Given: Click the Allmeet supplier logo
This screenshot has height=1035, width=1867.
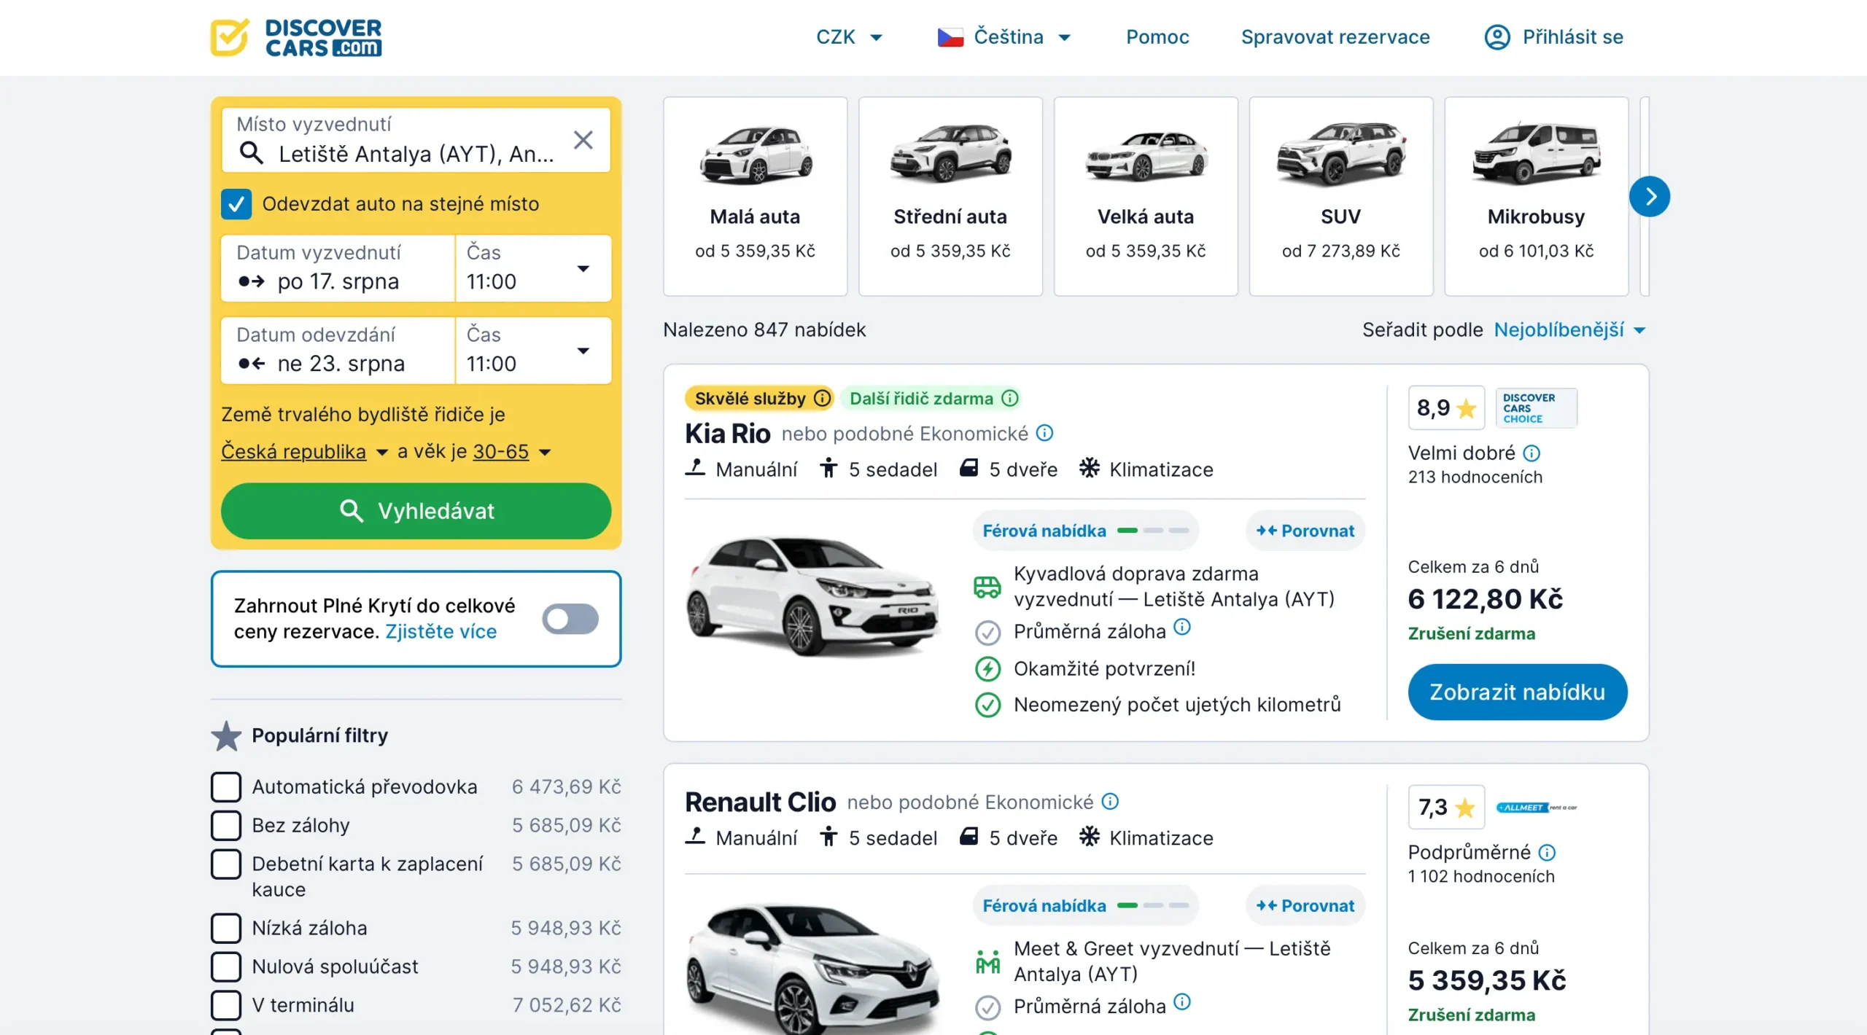Looking at the screenshot, I should click(x=1536, y=807).
